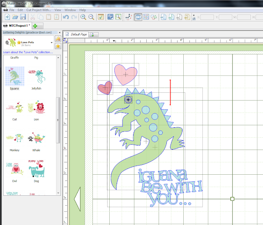Select the large pink heart shape
The height and width of the screenshot is (225, 263).
pyautogui.click(x=125, y=74)
